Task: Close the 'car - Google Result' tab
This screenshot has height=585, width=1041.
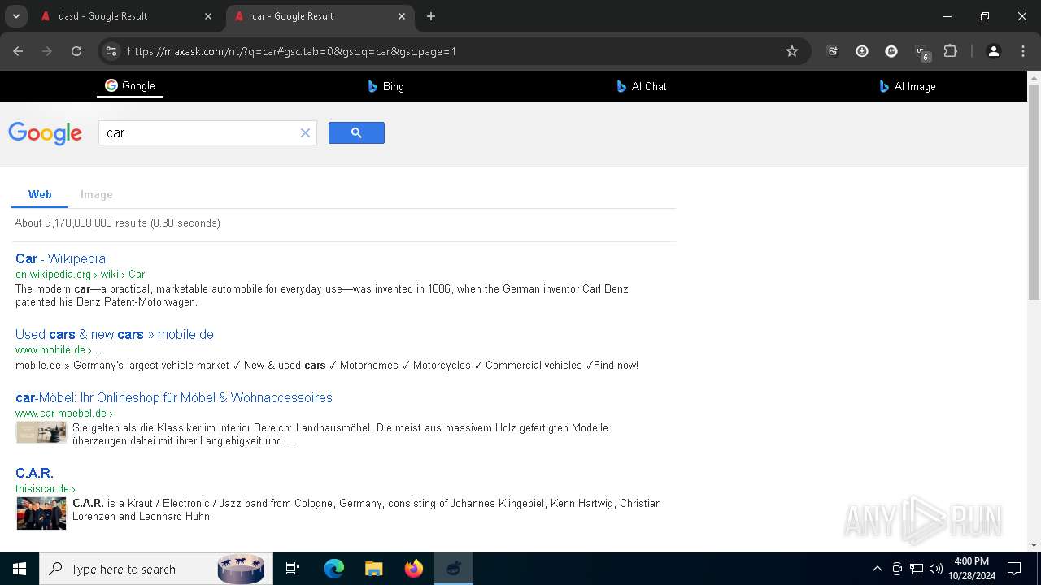Action: [x=402, y=16]
